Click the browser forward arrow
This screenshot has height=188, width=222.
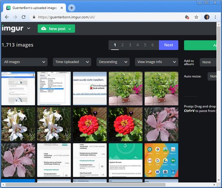[15, 17]
